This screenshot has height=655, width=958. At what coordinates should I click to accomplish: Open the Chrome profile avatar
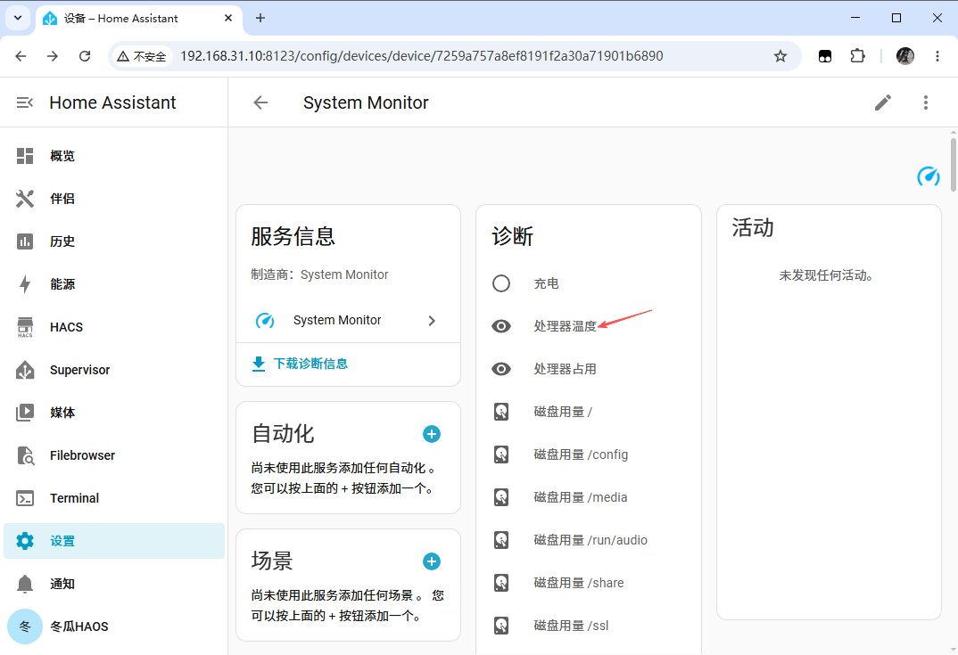(x=904, y=56)
